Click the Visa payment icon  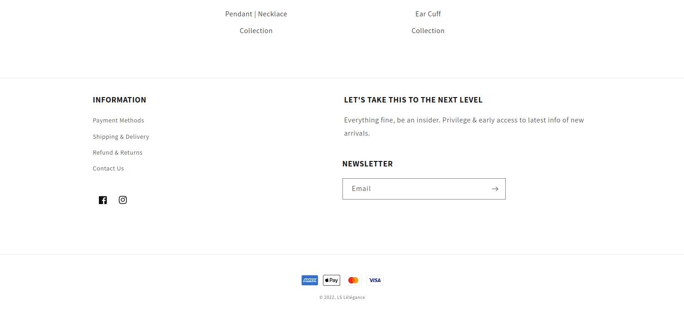point(375,280)
